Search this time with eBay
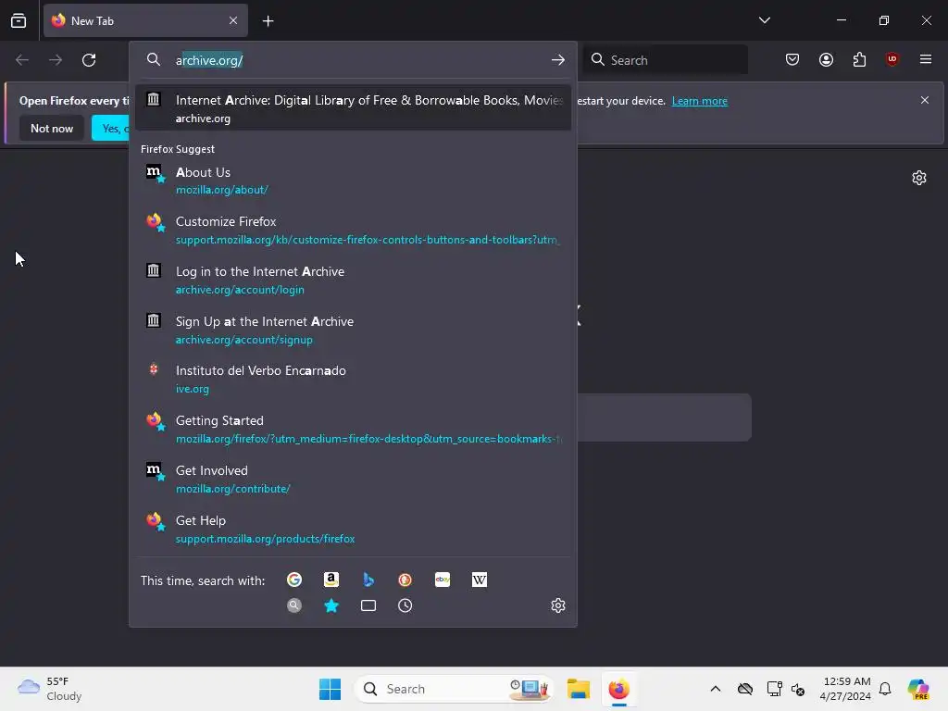 click(x=443, y=580)
